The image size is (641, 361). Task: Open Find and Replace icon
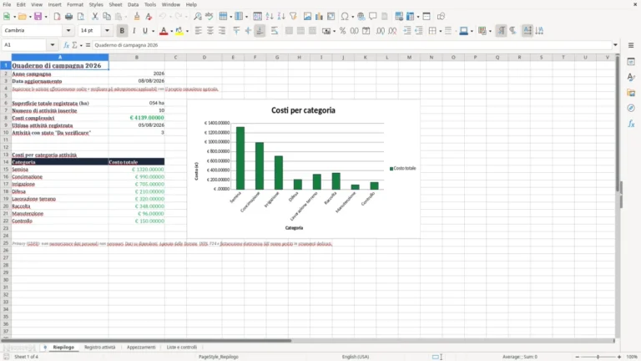coord(198,17)
